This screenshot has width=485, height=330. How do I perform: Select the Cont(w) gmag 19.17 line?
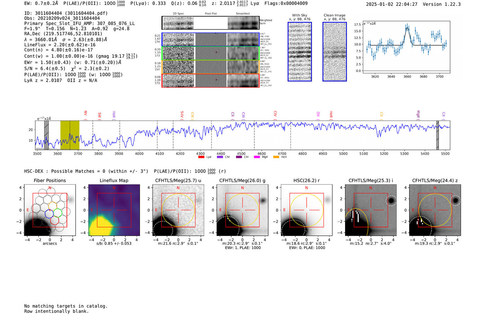(x=81, y=56)
